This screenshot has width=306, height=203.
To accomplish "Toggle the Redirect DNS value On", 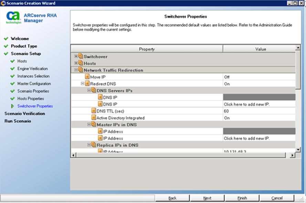I will click(259, 84).
